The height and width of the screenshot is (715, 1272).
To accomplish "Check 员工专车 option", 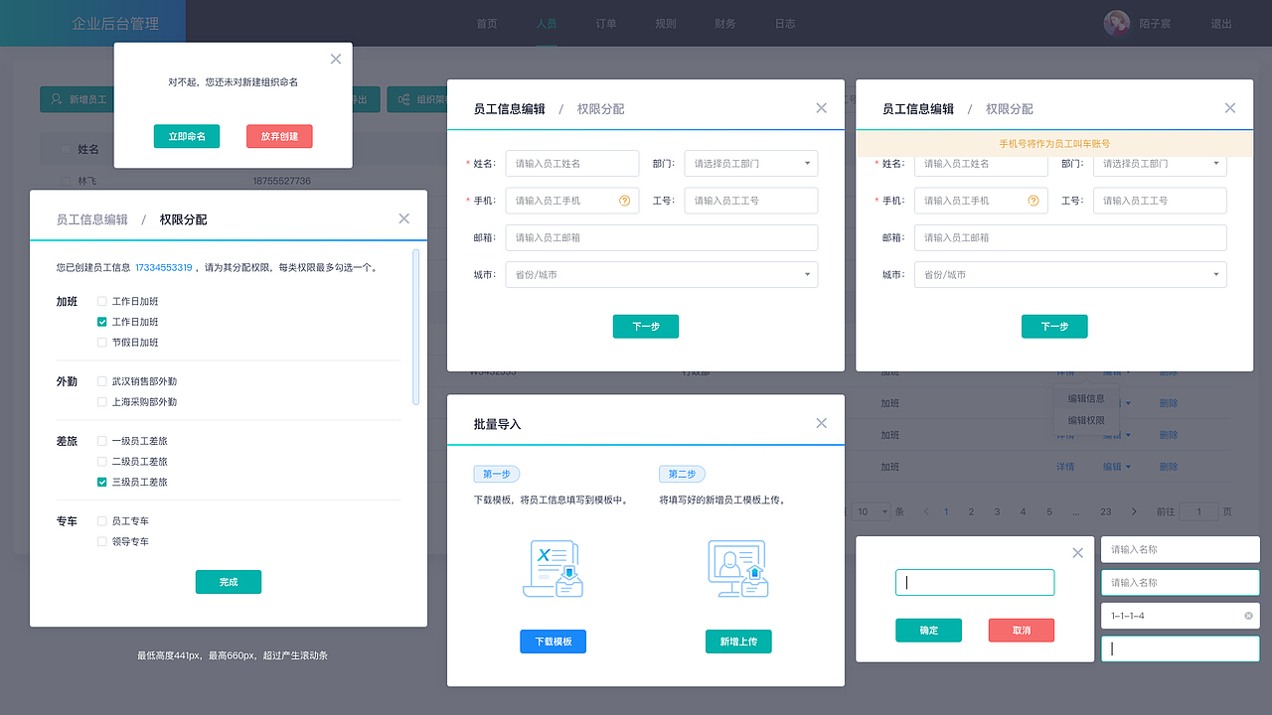I will 102,521.
